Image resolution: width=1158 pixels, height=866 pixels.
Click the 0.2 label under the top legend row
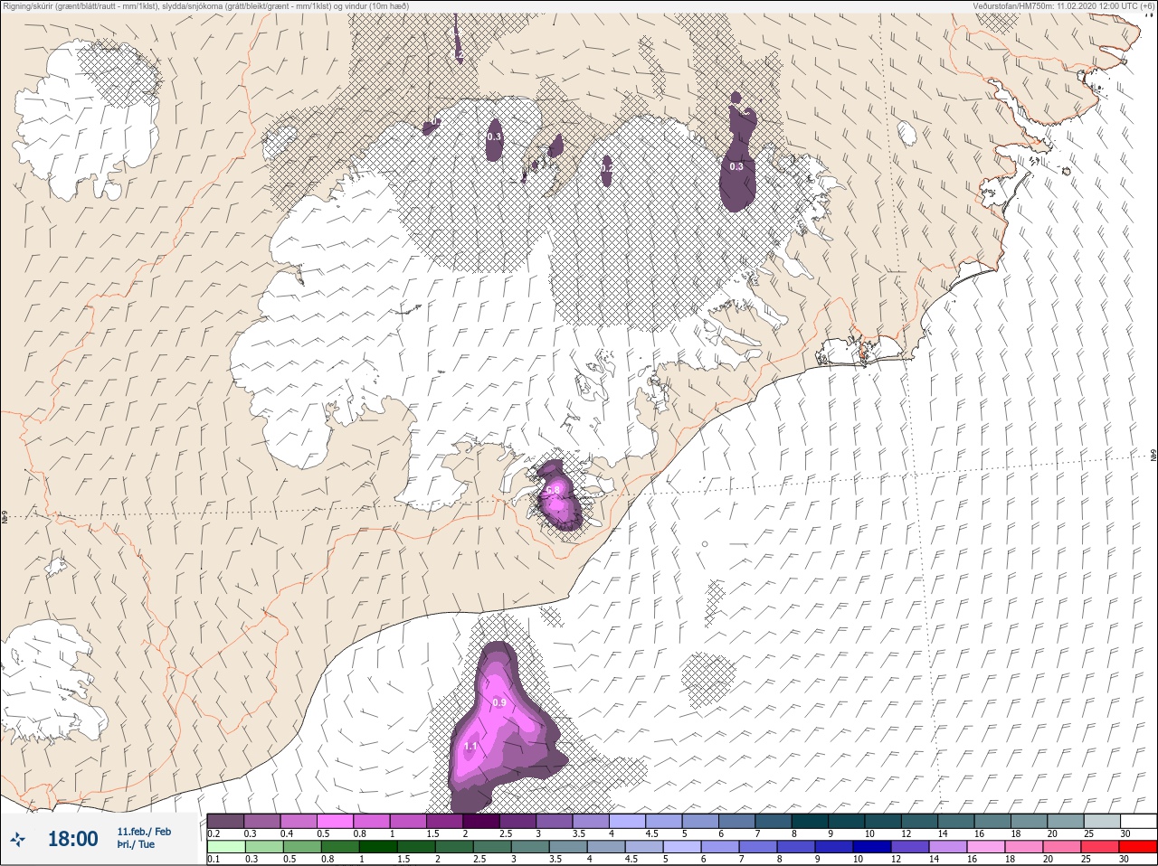click(214, 833)
